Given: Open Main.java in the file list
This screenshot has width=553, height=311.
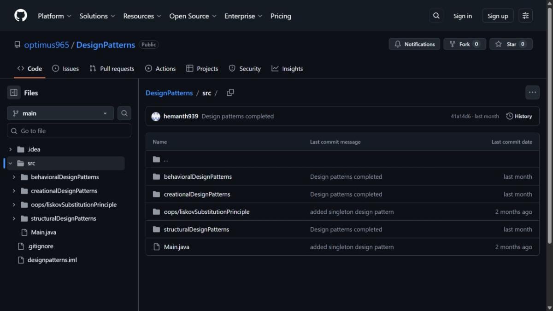Looking at the screenshot, I should pos(176,247).
